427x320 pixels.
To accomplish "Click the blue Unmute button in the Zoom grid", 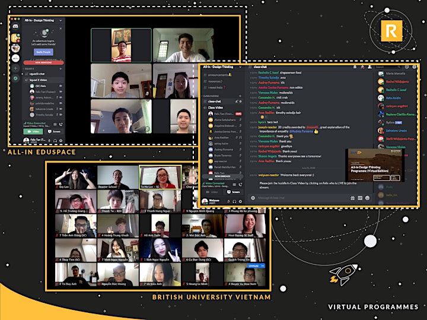I will click(253, 266).
